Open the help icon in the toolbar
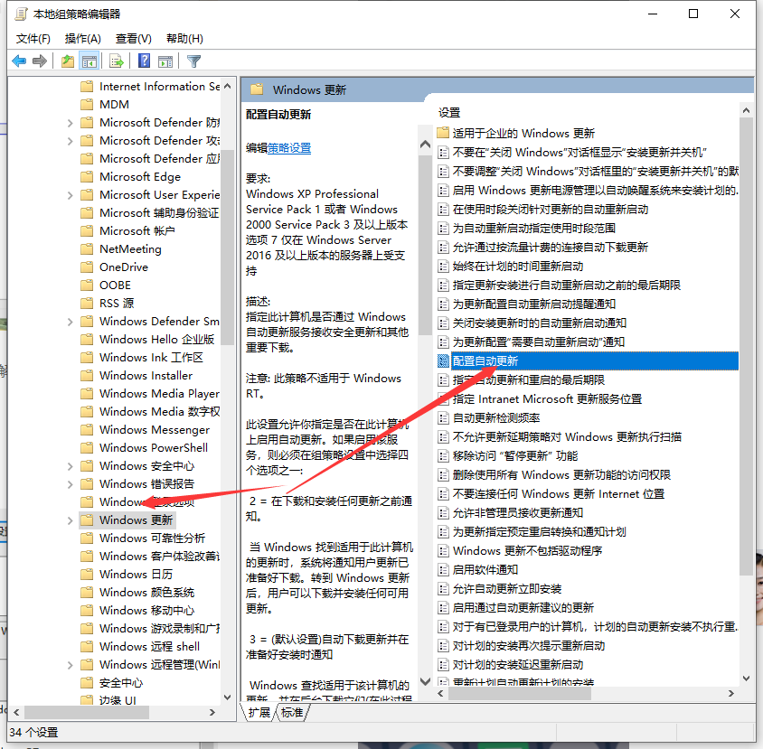 tap(143, 61)
